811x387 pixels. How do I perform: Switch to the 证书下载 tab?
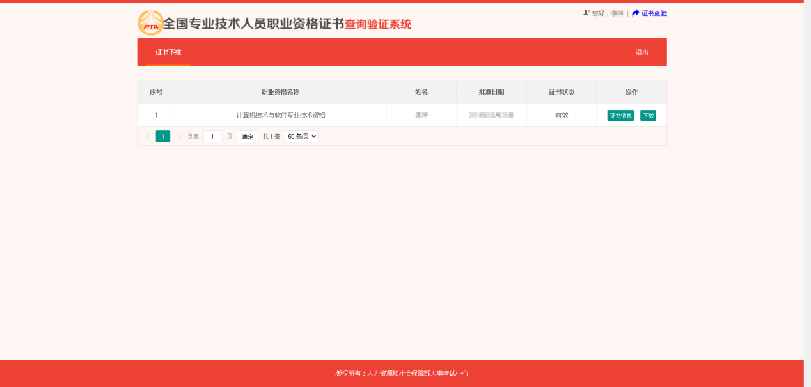click(168, 52)
